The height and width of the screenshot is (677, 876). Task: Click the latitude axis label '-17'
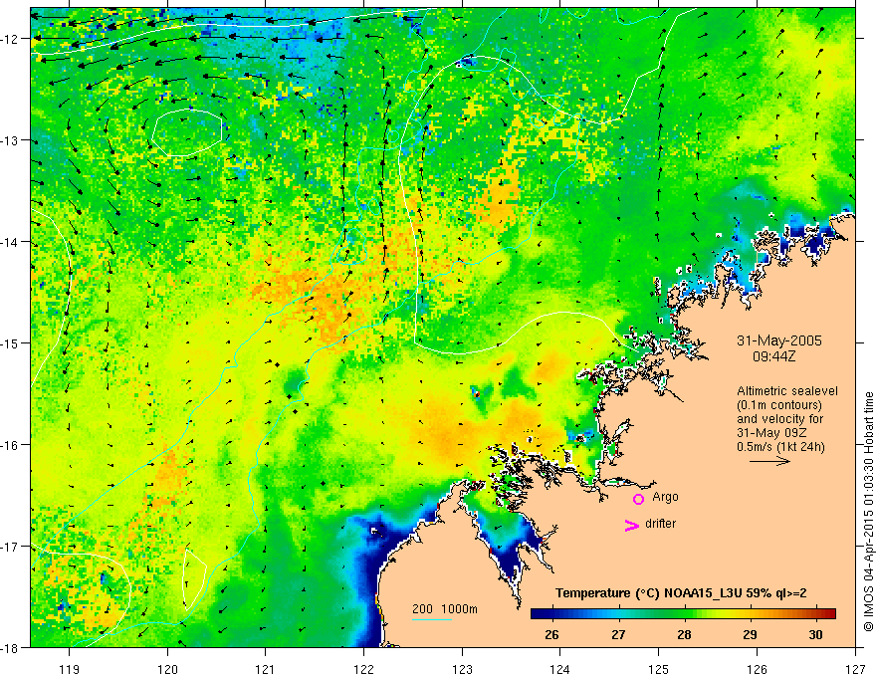coord(11,547)
